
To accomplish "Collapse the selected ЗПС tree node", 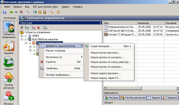I will [x=26, y=43].
